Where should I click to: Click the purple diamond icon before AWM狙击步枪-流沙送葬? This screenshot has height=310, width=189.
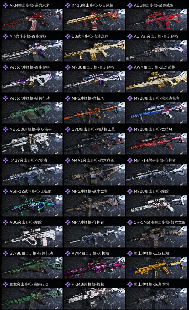130,67
